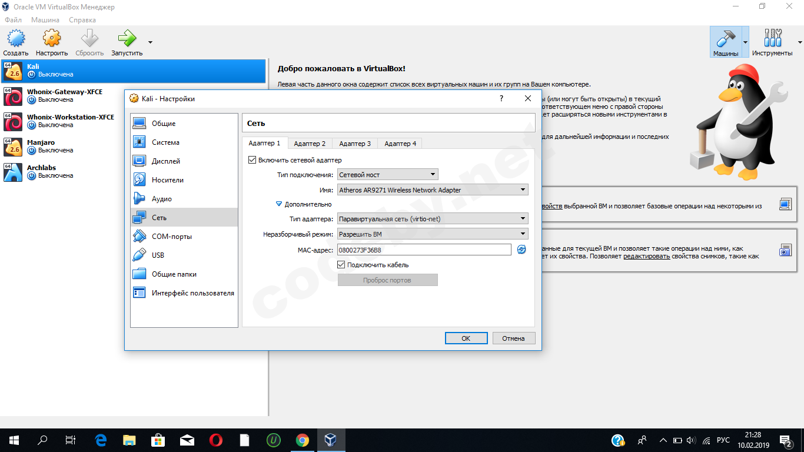Click the MAC-адрес input field

coord(424,250)
